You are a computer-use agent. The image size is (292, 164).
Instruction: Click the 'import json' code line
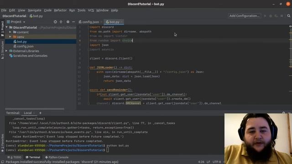[x=99, y=45]
